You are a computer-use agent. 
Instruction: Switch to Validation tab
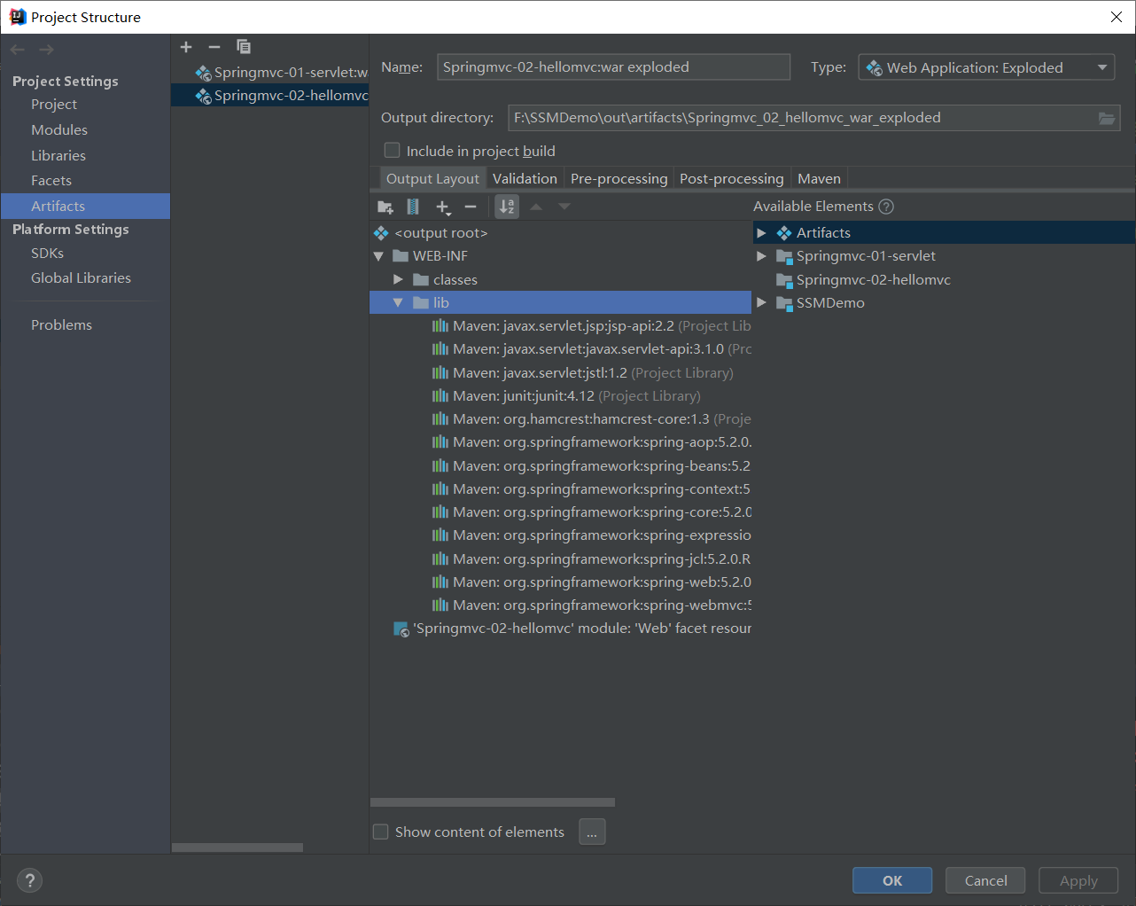pyautogui.click(x=525, y=178)
